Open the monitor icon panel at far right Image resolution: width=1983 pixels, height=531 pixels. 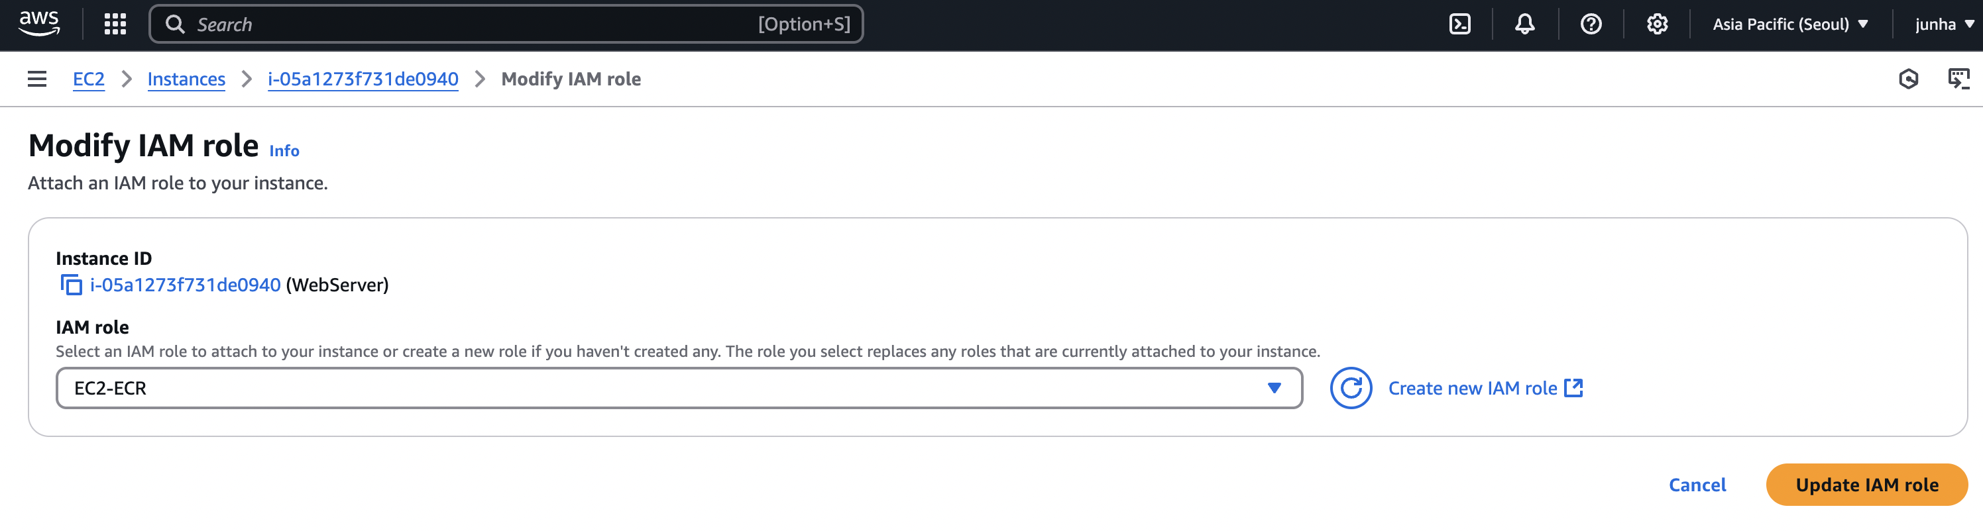tap(1958, 79)
